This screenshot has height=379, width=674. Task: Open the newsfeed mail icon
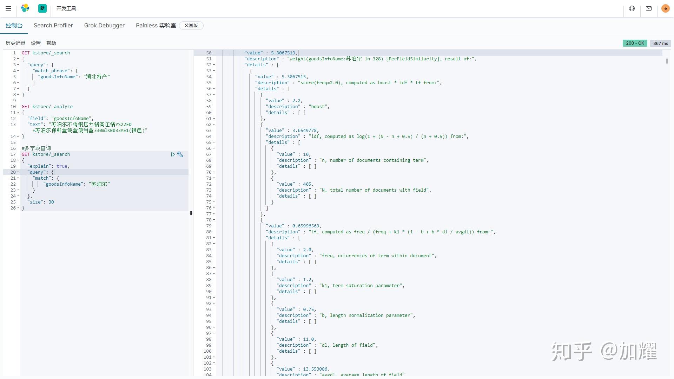click(x=649, y=8)
